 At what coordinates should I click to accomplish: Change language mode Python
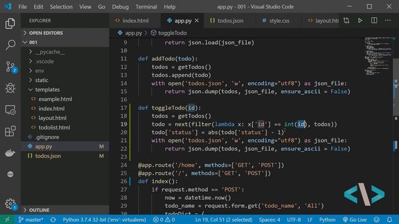pyautogui.click(x=327, y=220)
